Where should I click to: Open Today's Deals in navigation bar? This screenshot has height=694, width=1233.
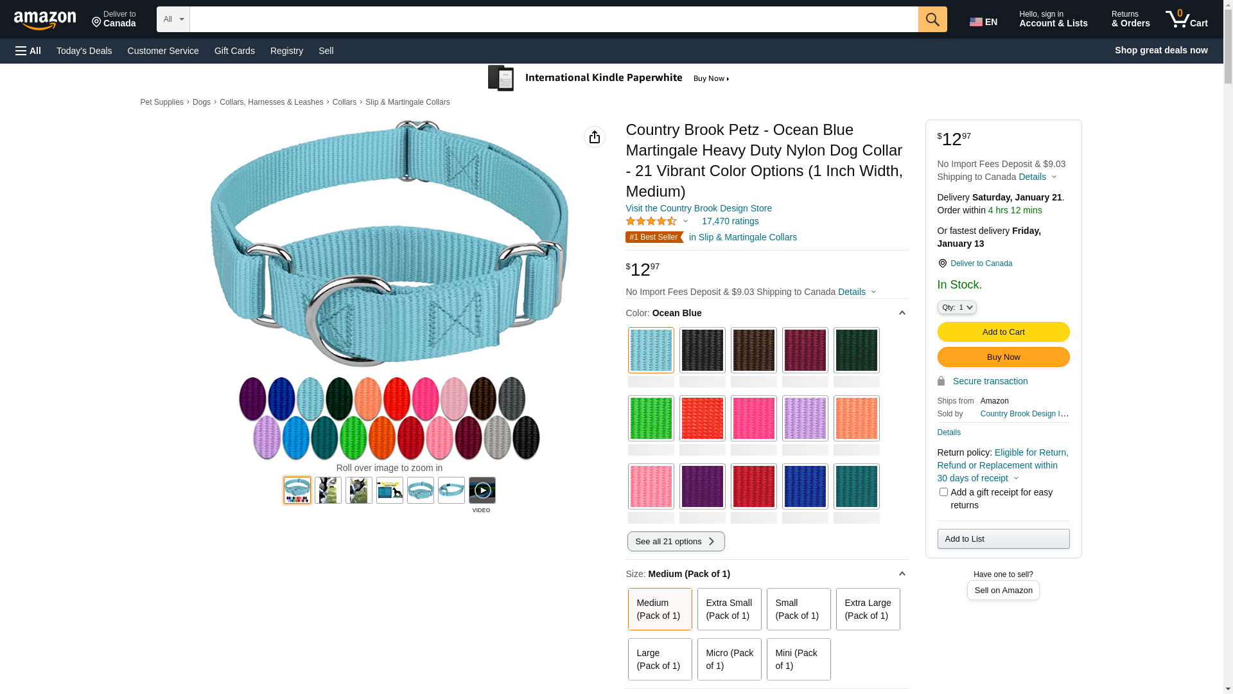[x=84, y=51]
